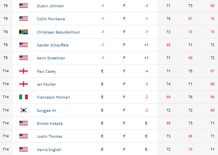Open Dustin Johnson's player page

(50, 6)
